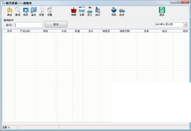This screenshot has width=191, height=131.
Task: Click the 规格 column header
Action: pyautogui.click(x=46, y=31)
